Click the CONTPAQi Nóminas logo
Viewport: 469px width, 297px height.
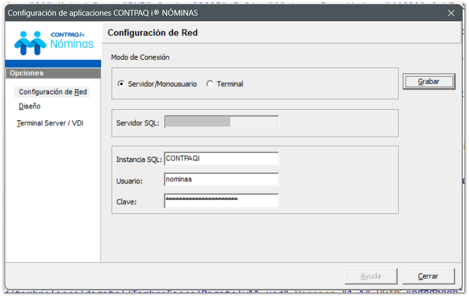tap(54, 43)
